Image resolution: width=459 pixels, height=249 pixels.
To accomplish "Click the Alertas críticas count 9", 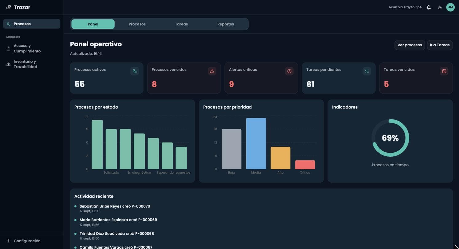I will 231,84.
